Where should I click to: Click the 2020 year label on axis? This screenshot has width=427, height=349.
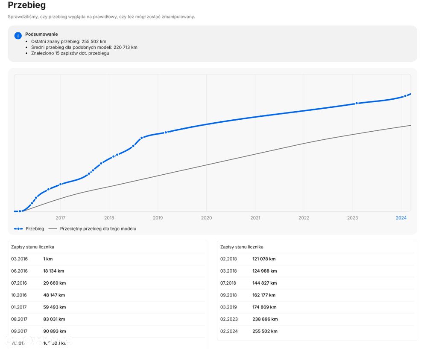pos(206,218)
